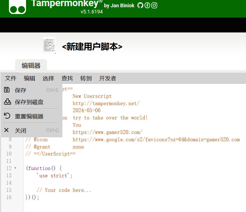This screenshot has width=246, height=212.
Task: Open the Instagram icon link
Action: (x=154, y=6)
